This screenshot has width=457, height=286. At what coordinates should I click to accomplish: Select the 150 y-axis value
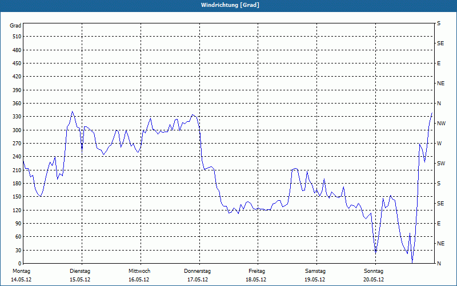tap(17, 197)
